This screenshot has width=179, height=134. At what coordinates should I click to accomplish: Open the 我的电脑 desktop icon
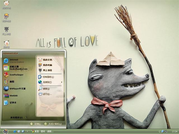click(6, 18)
